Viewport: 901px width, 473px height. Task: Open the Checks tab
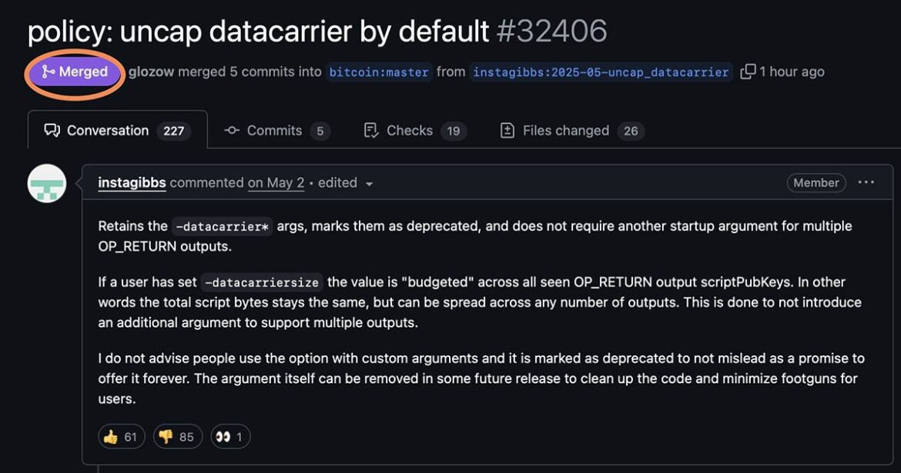(415, 131)
